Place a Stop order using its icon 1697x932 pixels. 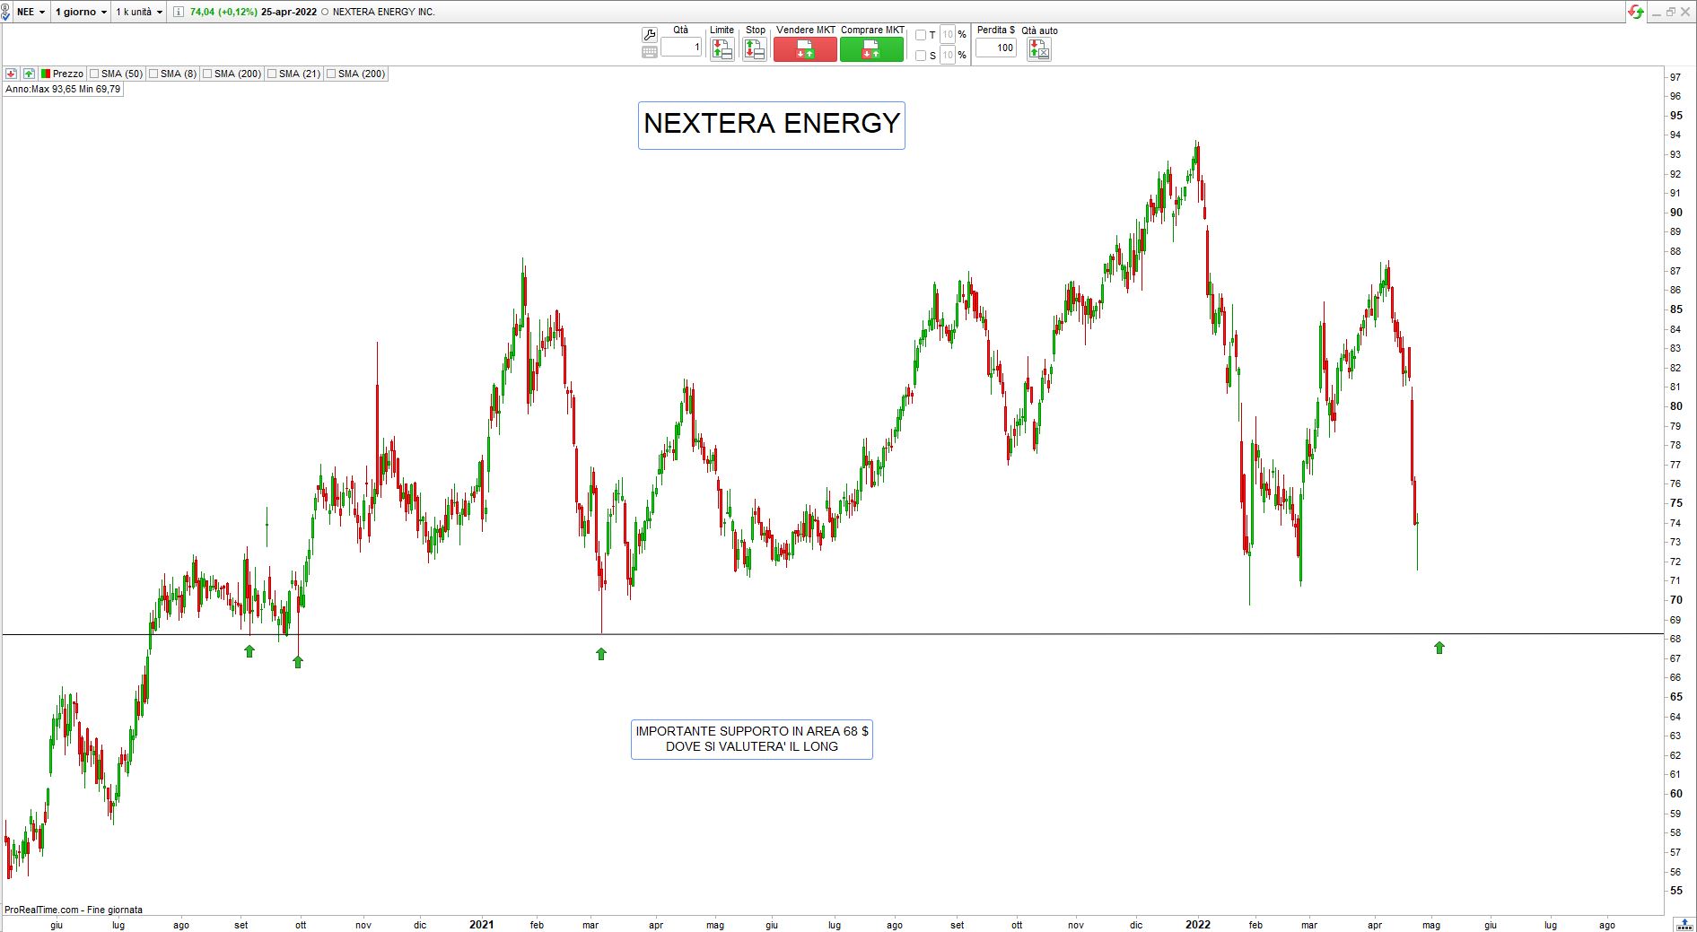coord(755,49)
